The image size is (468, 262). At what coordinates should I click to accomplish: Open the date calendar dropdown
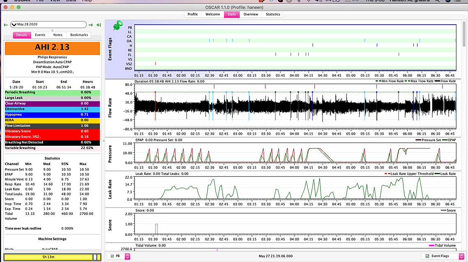[x=14, y=25]
